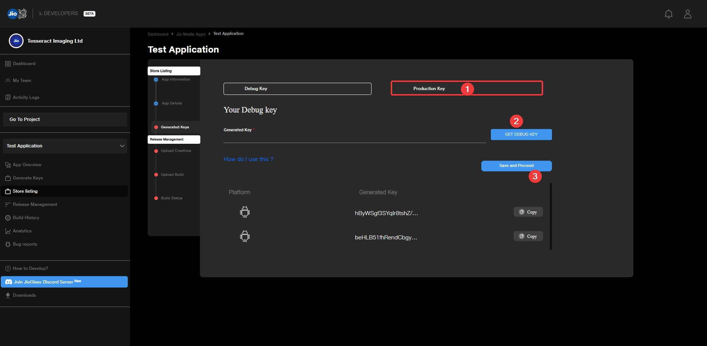Click the Generated Key input field
This screenshot has height=346, width=707.
[354, 137]
